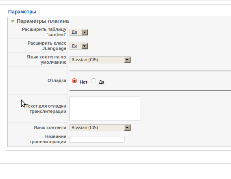
Task: Open Язык контента по умолчанию dropdown
Action: [x=100, y=60]
